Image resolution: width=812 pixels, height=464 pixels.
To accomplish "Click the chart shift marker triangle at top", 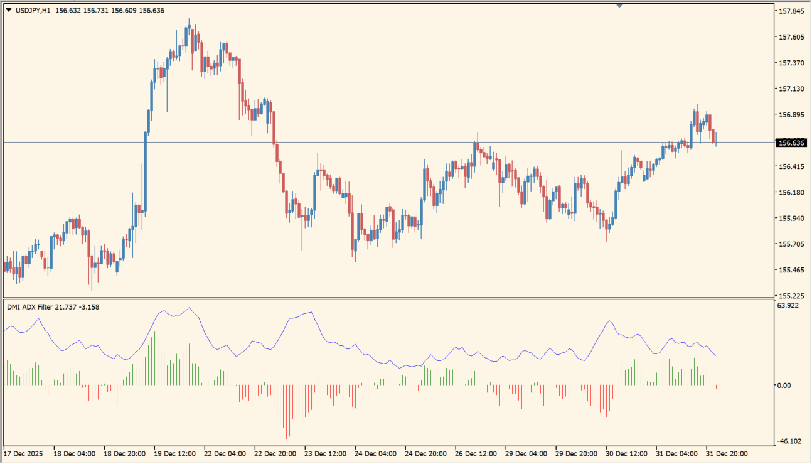I will click(619, 6).
